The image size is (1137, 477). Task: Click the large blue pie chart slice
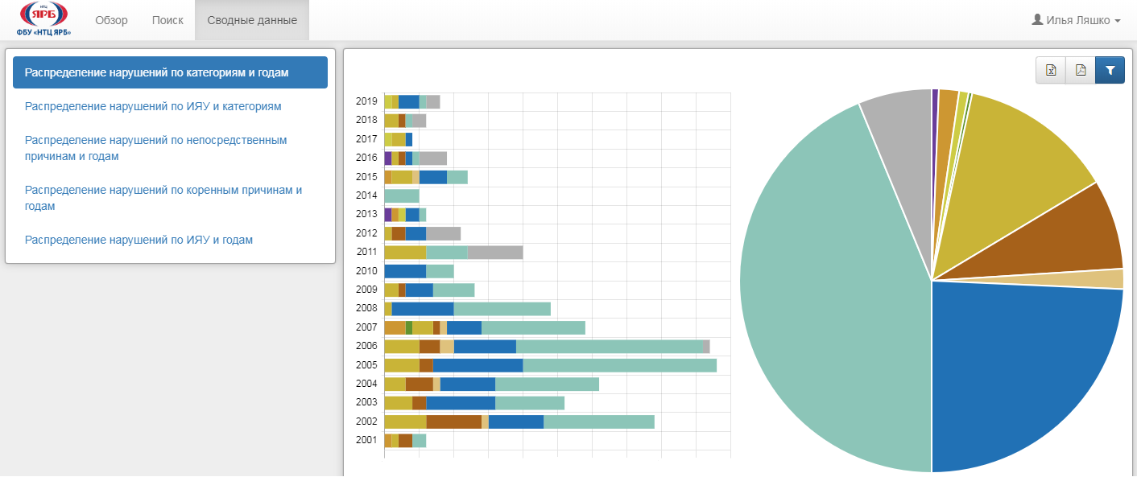1023,370
